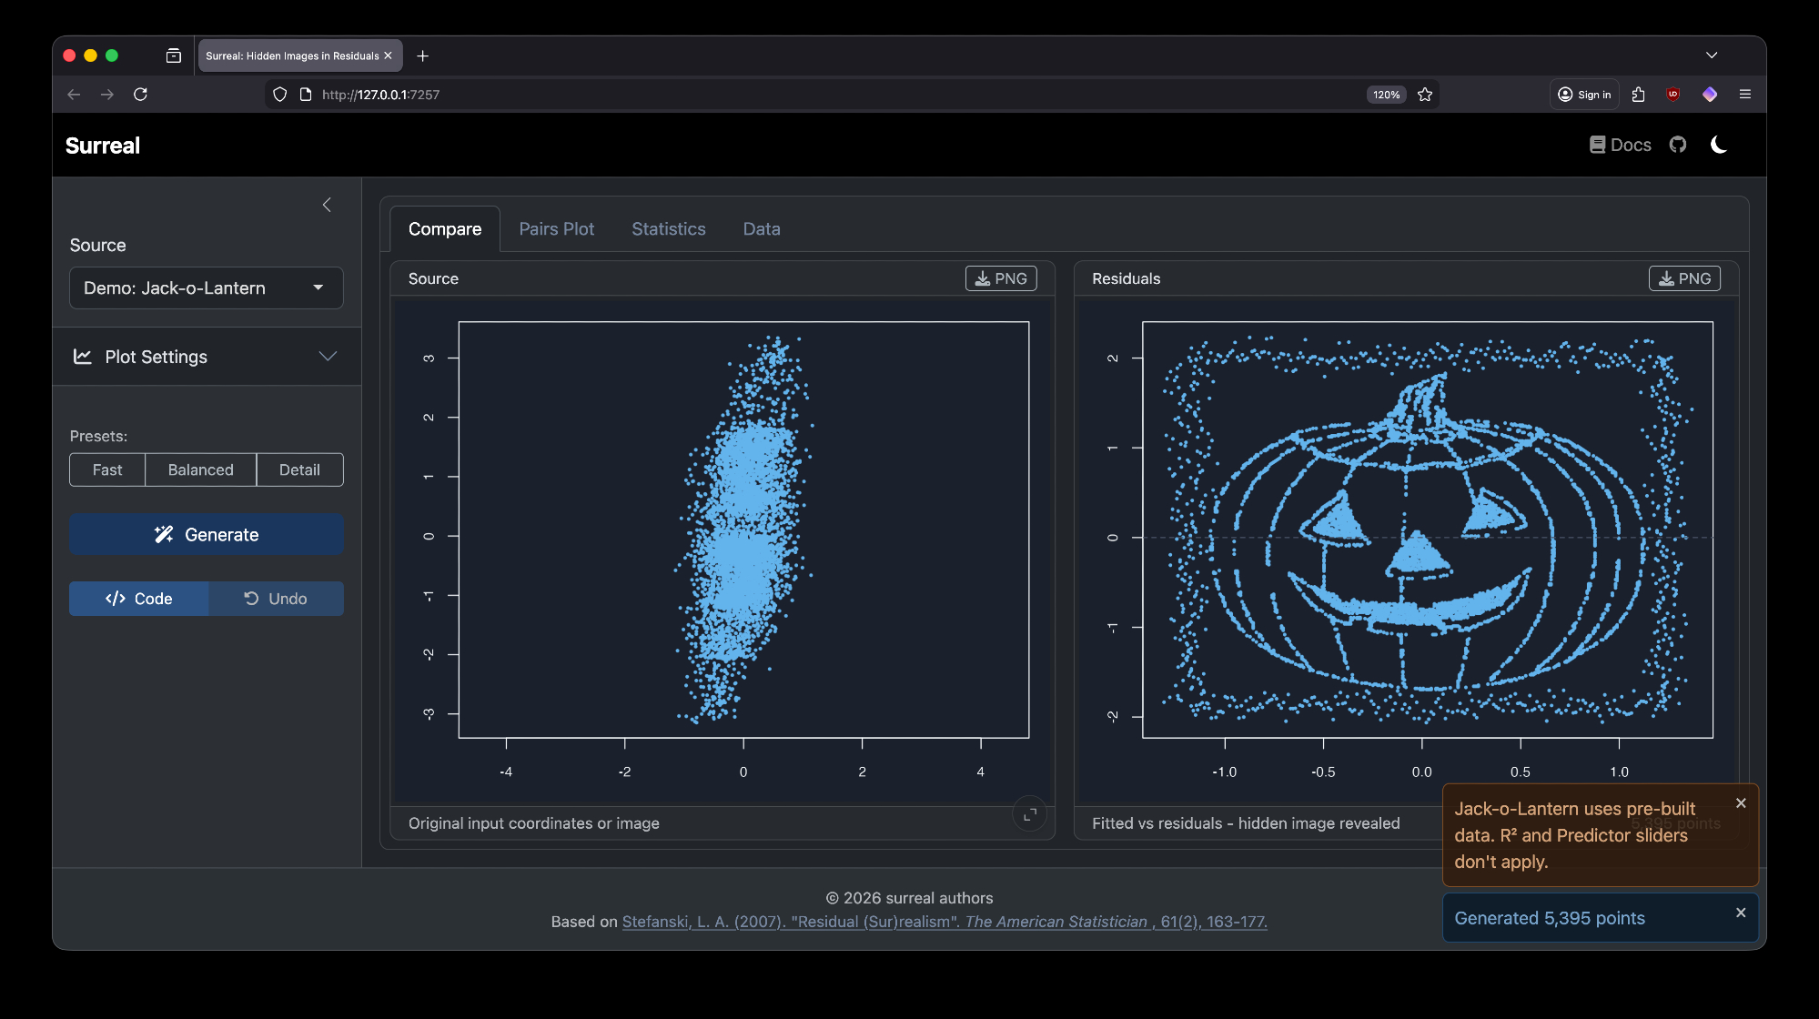
Task: Open the Docs page
Action: pyautogui.click(x=1620, y=145)
